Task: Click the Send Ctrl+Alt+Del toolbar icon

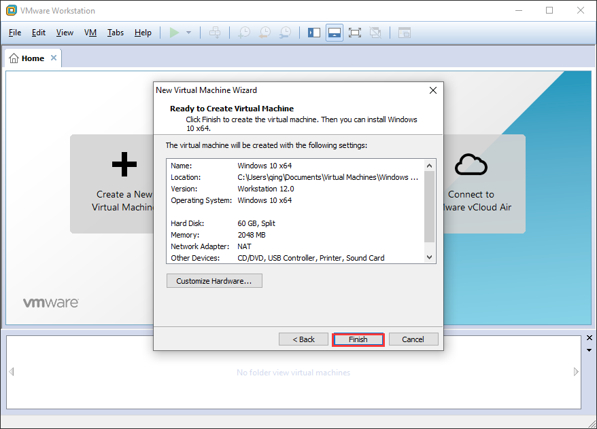Action: [x=215, y=33]
